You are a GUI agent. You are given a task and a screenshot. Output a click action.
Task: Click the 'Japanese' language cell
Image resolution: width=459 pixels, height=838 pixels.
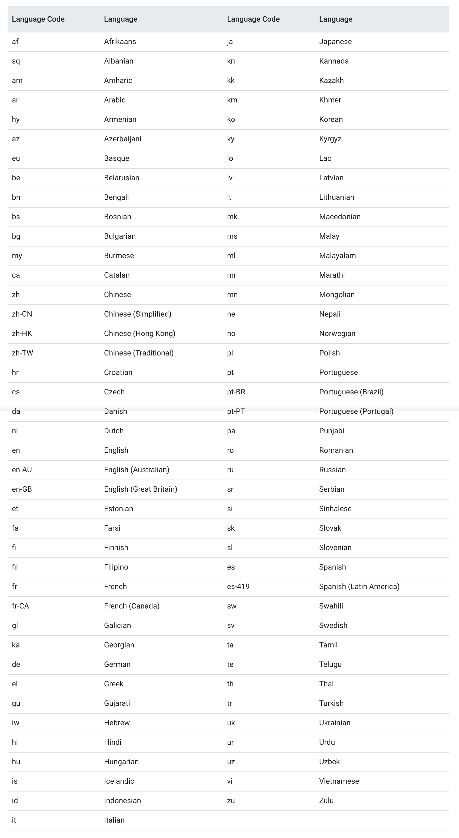(x=335, y=42)
